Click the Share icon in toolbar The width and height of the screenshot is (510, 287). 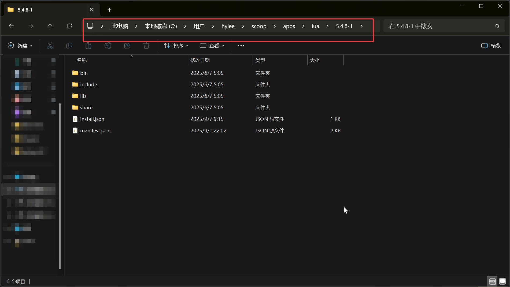click(127, 46)
